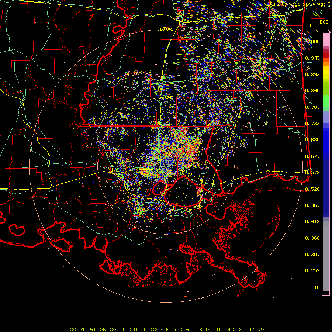This screenshot has height=332, width=332.
Task: Click the 11:32 timestamp
Action: [257, 329]
